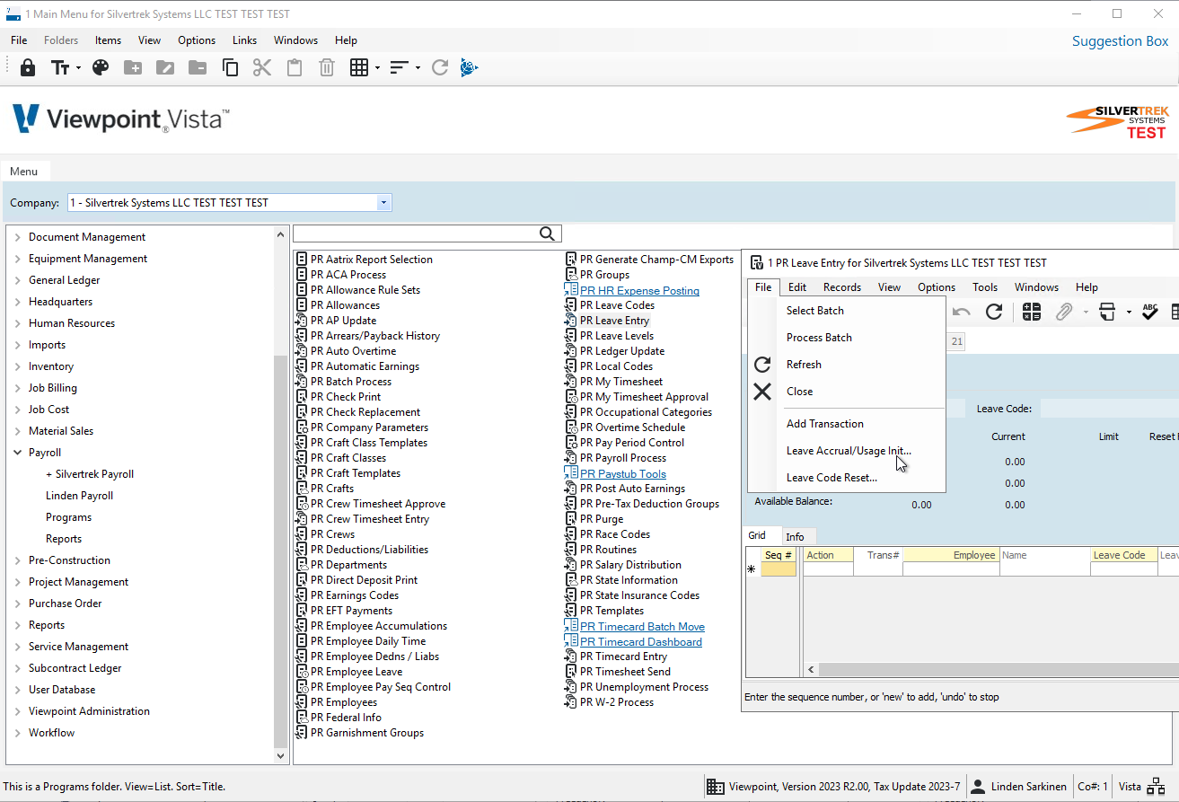
Task: Expand the General Ledger node
Action: [18, 280]
